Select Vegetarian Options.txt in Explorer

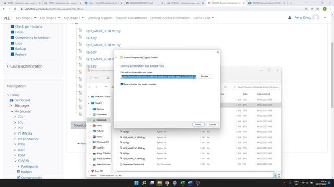(x=133, y=164)
